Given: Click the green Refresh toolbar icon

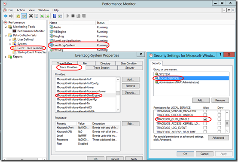Looking at the screenshot, I should click(42, 16).
